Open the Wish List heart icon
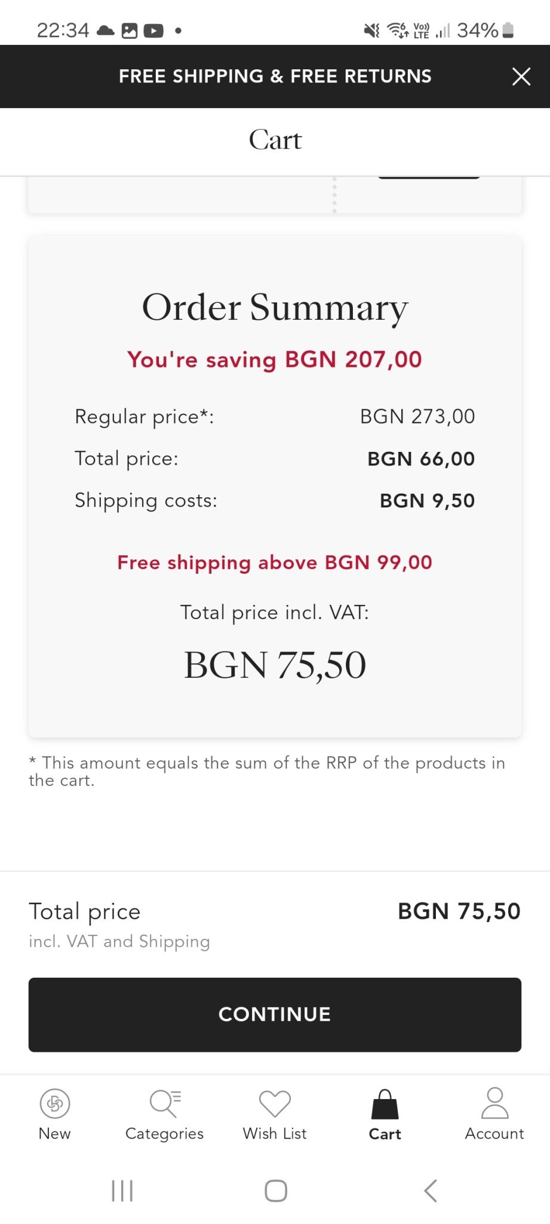The image size is (550, 1224). coord(275,1103)
